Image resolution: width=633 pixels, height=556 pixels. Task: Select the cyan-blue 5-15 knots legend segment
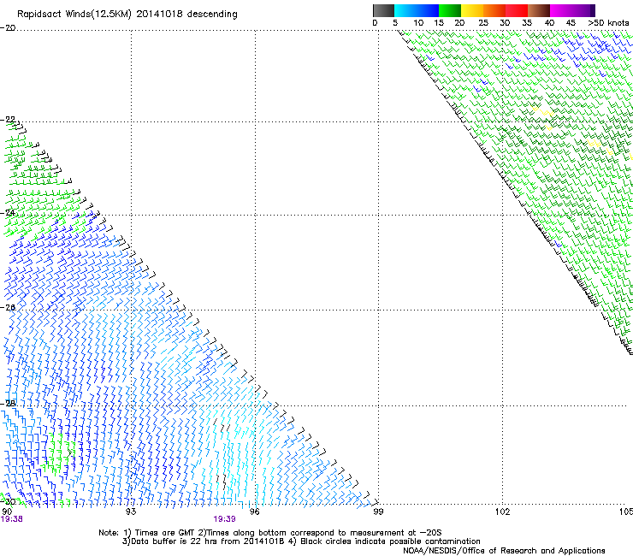click(417, 10)
